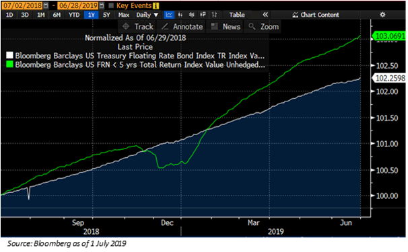Click the Zoom magnifier button
This screenshot has height=252, width=408.
pos(263,26)
